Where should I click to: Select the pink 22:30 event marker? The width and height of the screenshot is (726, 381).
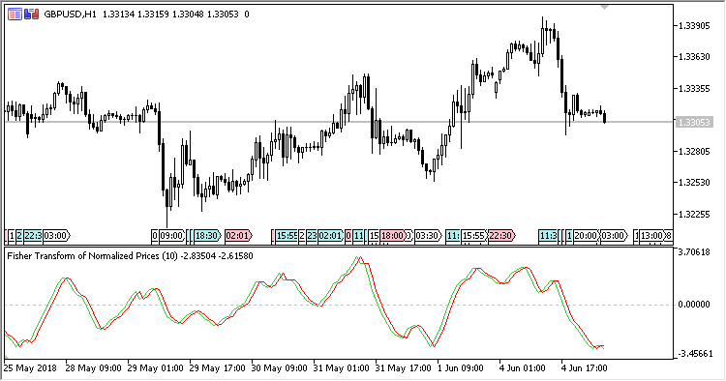[501, 236]
